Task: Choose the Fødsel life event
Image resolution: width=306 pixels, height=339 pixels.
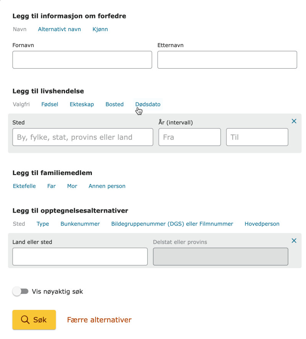Action: [50, 104]
